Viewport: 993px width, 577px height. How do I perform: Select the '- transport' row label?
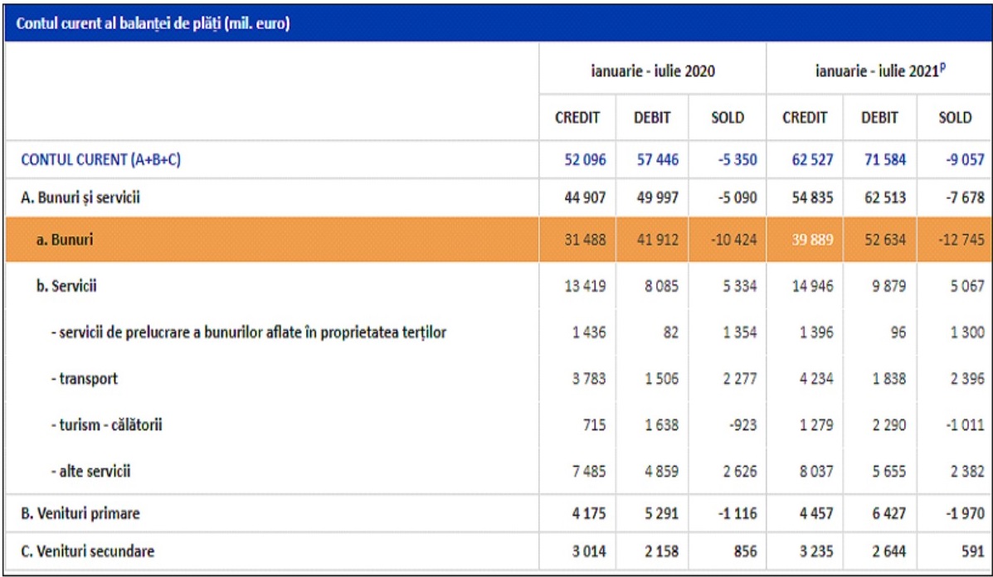pos(85,380)
